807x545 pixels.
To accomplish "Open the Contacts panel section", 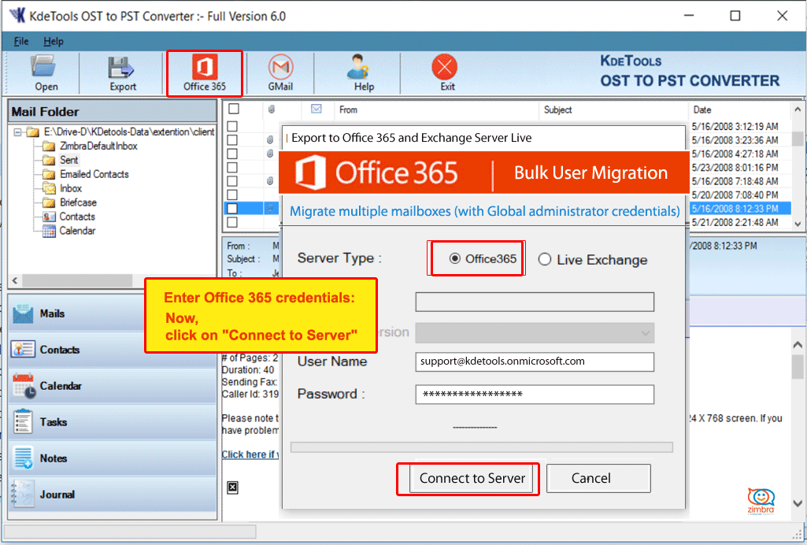I will [x=113, y=350].
